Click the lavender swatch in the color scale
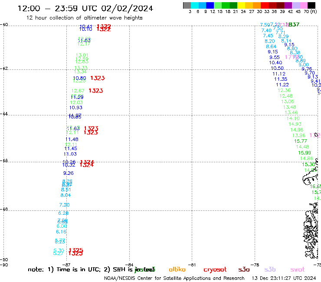The width and height of the screenshot is (321, 282). pos(296,5)
